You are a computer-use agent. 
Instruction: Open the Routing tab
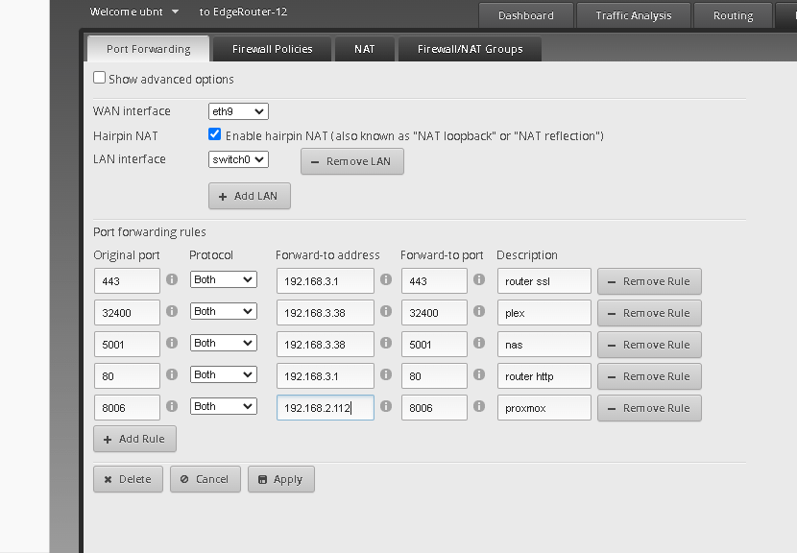click(x=733, y=15)
